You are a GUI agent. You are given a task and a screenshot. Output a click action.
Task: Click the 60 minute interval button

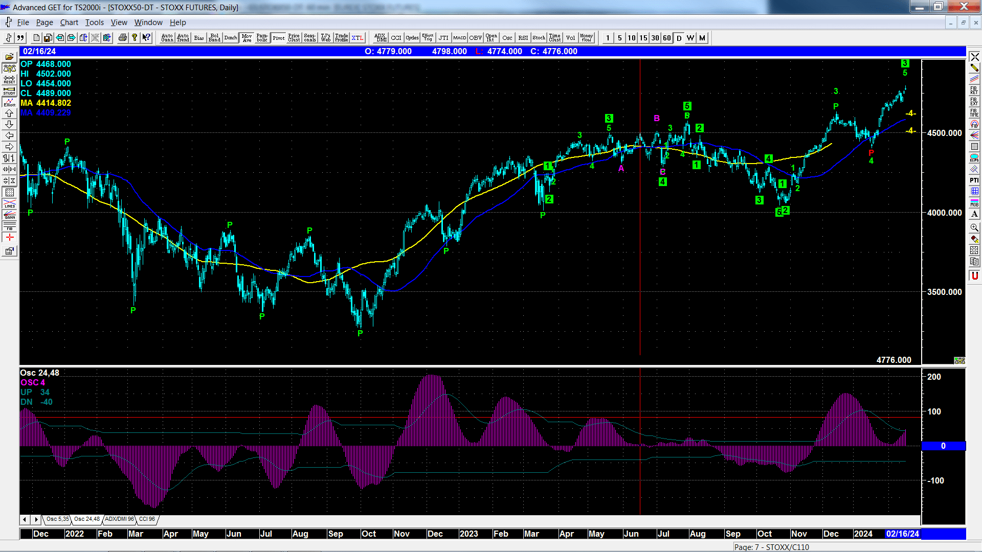667,38
